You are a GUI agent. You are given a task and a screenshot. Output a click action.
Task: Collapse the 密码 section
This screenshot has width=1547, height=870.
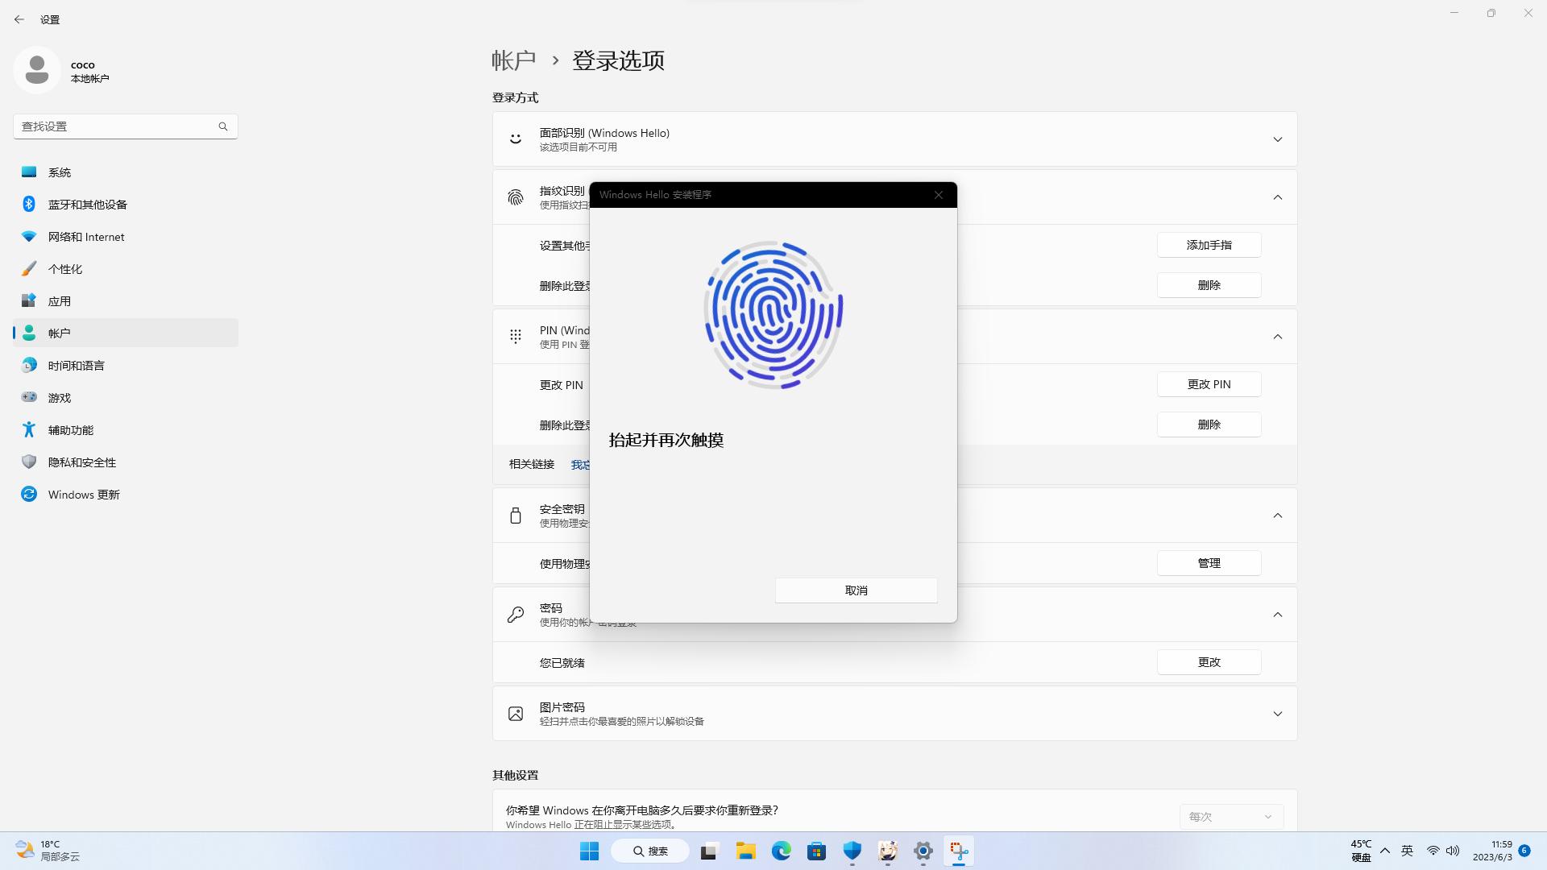[1277, 614]
